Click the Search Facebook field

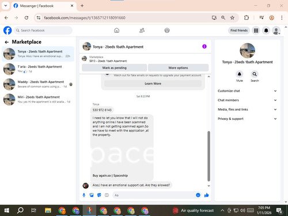(x=43, y=31)
